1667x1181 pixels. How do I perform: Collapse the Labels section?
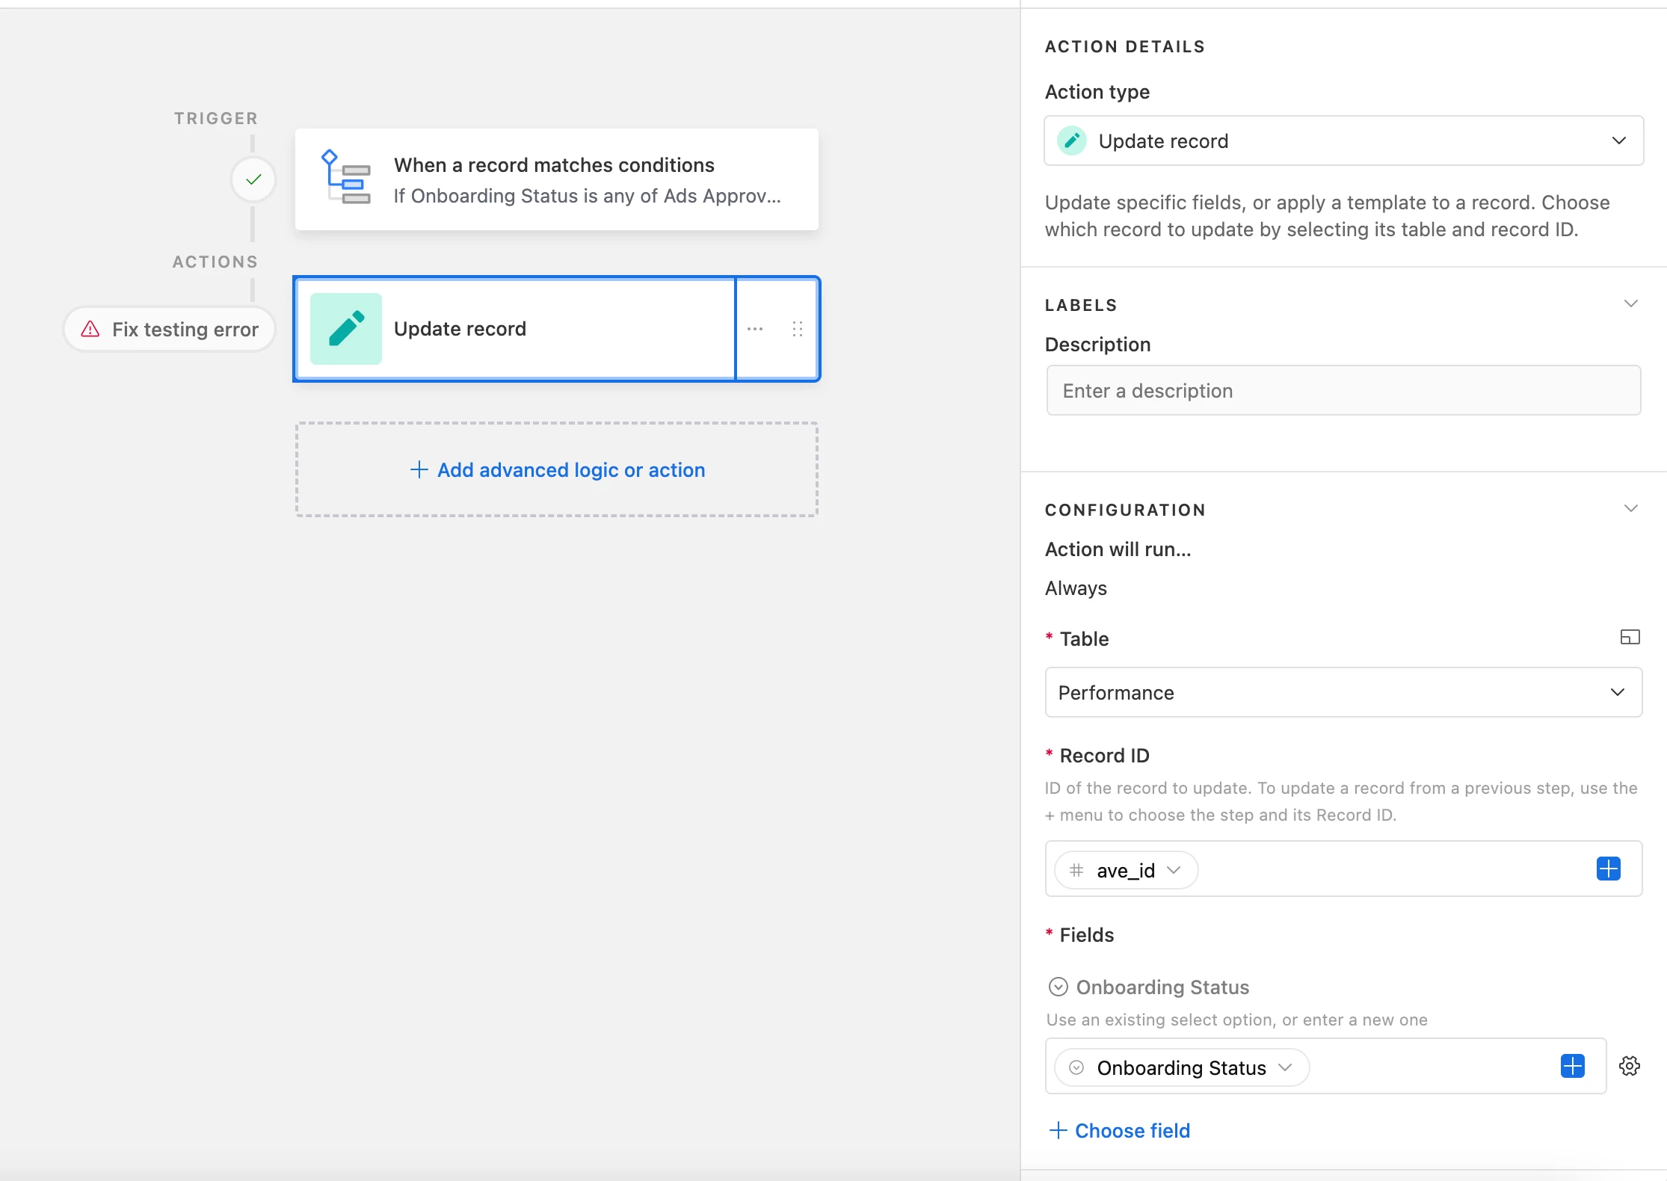[1630, 303]
